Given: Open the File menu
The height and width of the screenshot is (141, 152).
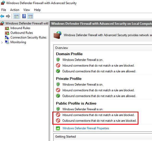Looking at the screenshot, I should pyautogui.click(x=4, y=10).
